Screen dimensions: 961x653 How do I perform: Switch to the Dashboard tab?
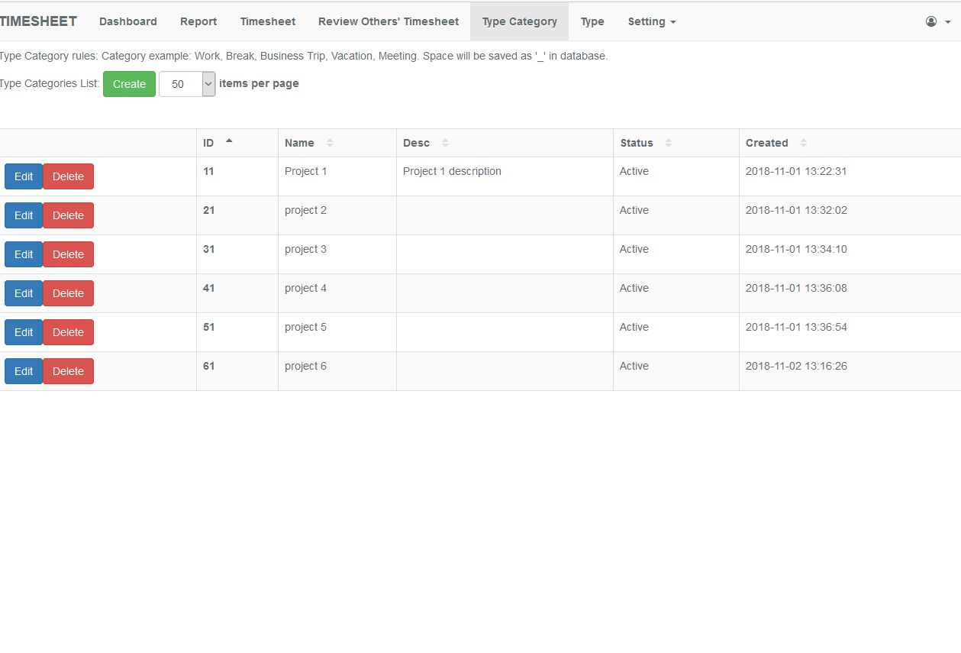tap(127, 21)
